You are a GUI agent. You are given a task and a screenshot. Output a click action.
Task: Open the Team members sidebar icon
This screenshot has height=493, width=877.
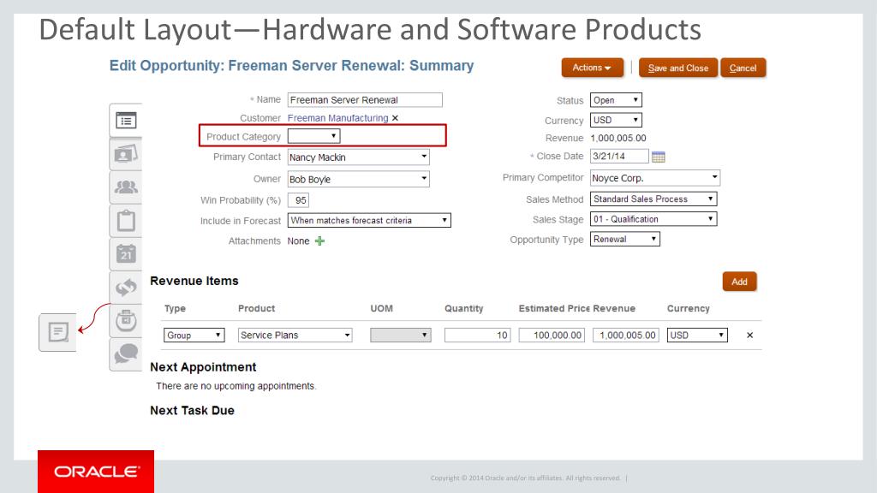[126, 187]
